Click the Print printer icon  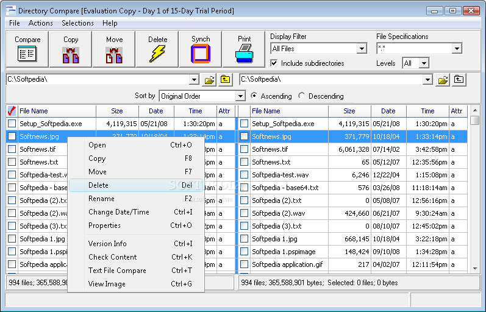click(245, 53)
